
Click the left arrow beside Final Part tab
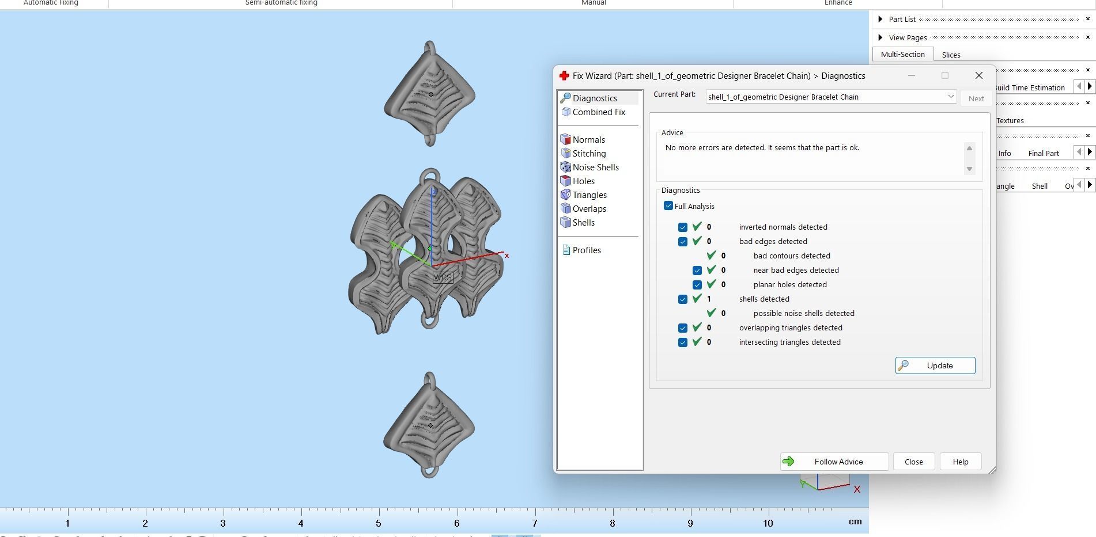click(x=1079, y=152)
